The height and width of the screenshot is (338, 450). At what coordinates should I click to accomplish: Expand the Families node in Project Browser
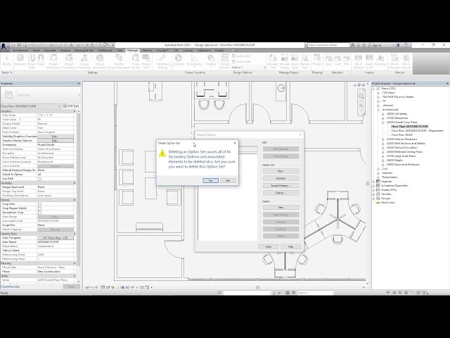coord(373,194)
